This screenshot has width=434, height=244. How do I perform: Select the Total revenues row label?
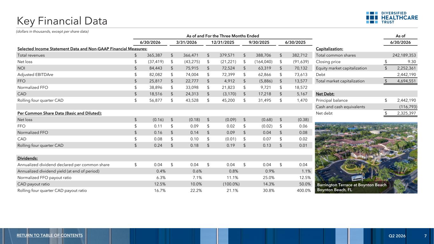[31, 55]
